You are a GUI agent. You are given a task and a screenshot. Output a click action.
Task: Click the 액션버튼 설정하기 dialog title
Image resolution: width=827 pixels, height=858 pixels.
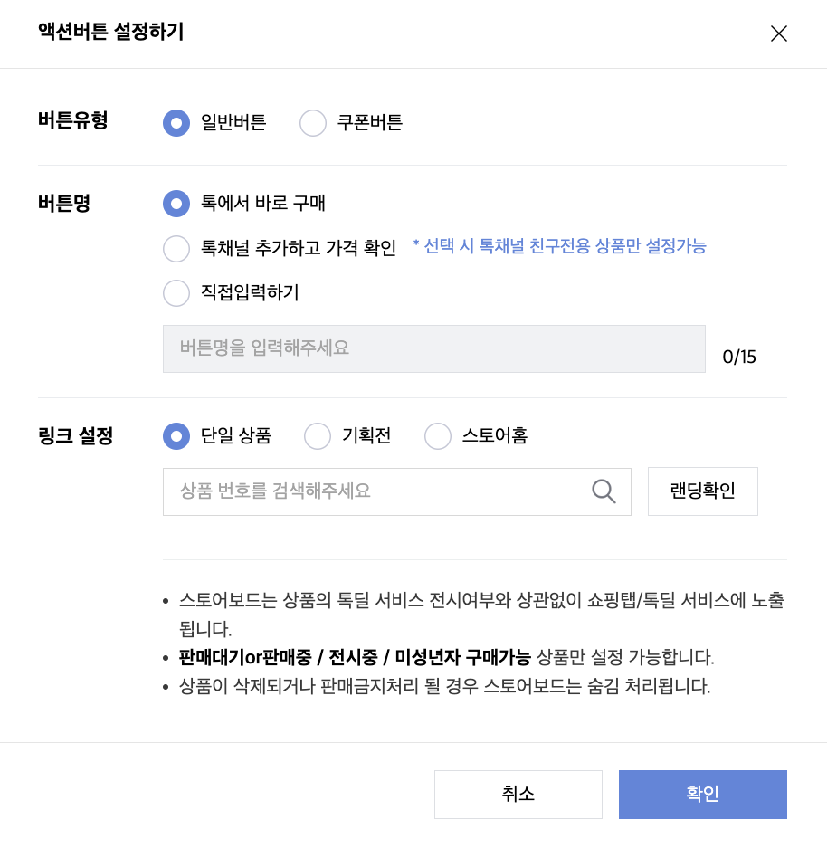pyautogui.click(x=111, y=33)
